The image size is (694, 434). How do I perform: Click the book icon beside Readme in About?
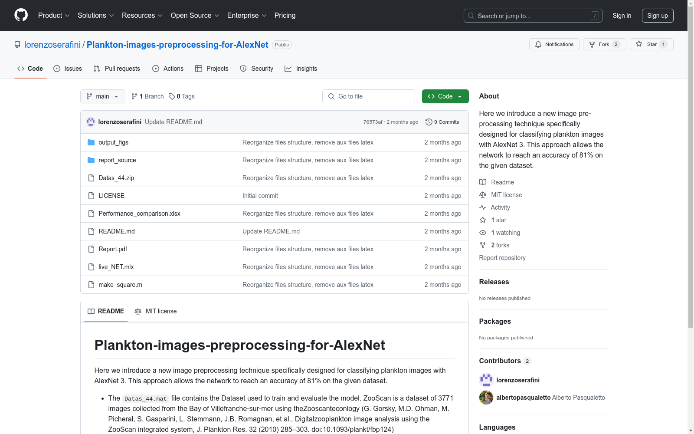click(483, 182)
